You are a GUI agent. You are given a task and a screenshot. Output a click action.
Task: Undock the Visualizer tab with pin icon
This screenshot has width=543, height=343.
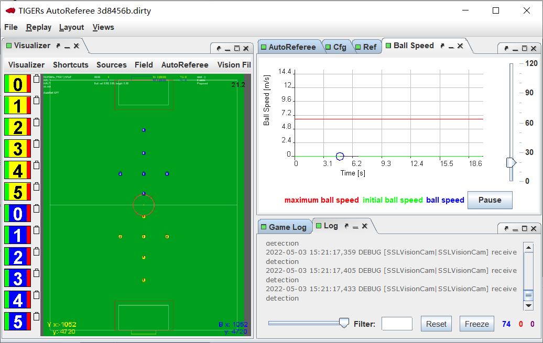(x=59, y=46)
